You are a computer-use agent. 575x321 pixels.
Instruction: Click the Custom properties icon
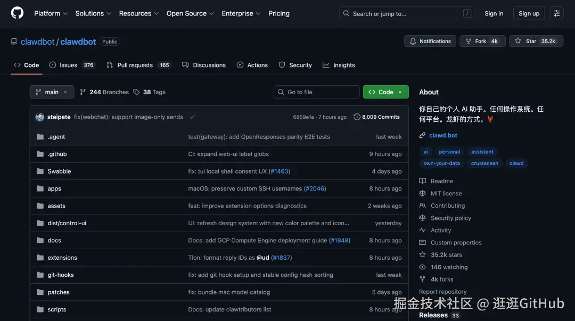point(422,243)
